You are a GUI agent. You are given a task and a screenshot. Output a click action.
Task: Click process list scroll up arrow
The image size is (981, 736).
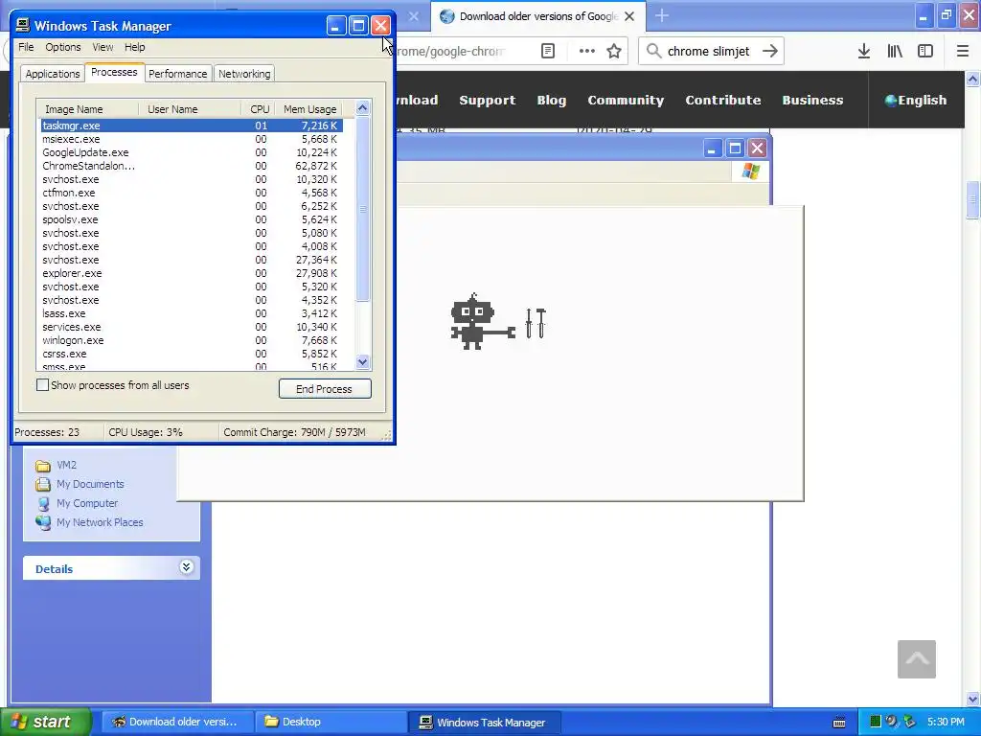[363, 108]
